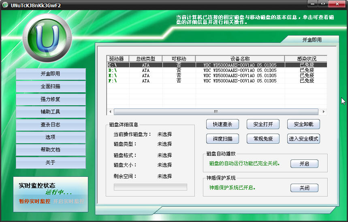Open the 全面扫描 (full scan) menu item
Screen dimensions: 348x222
tap(51, 86)
